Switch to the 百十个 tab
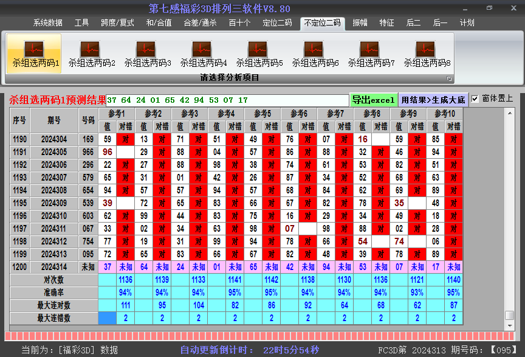The height and width of the screenshot is (357, 525). point(239,23)
